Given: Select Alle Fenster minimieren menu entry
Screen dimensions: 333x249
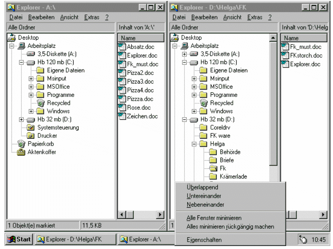Looking at the screenshot, I should click(214, 218).
